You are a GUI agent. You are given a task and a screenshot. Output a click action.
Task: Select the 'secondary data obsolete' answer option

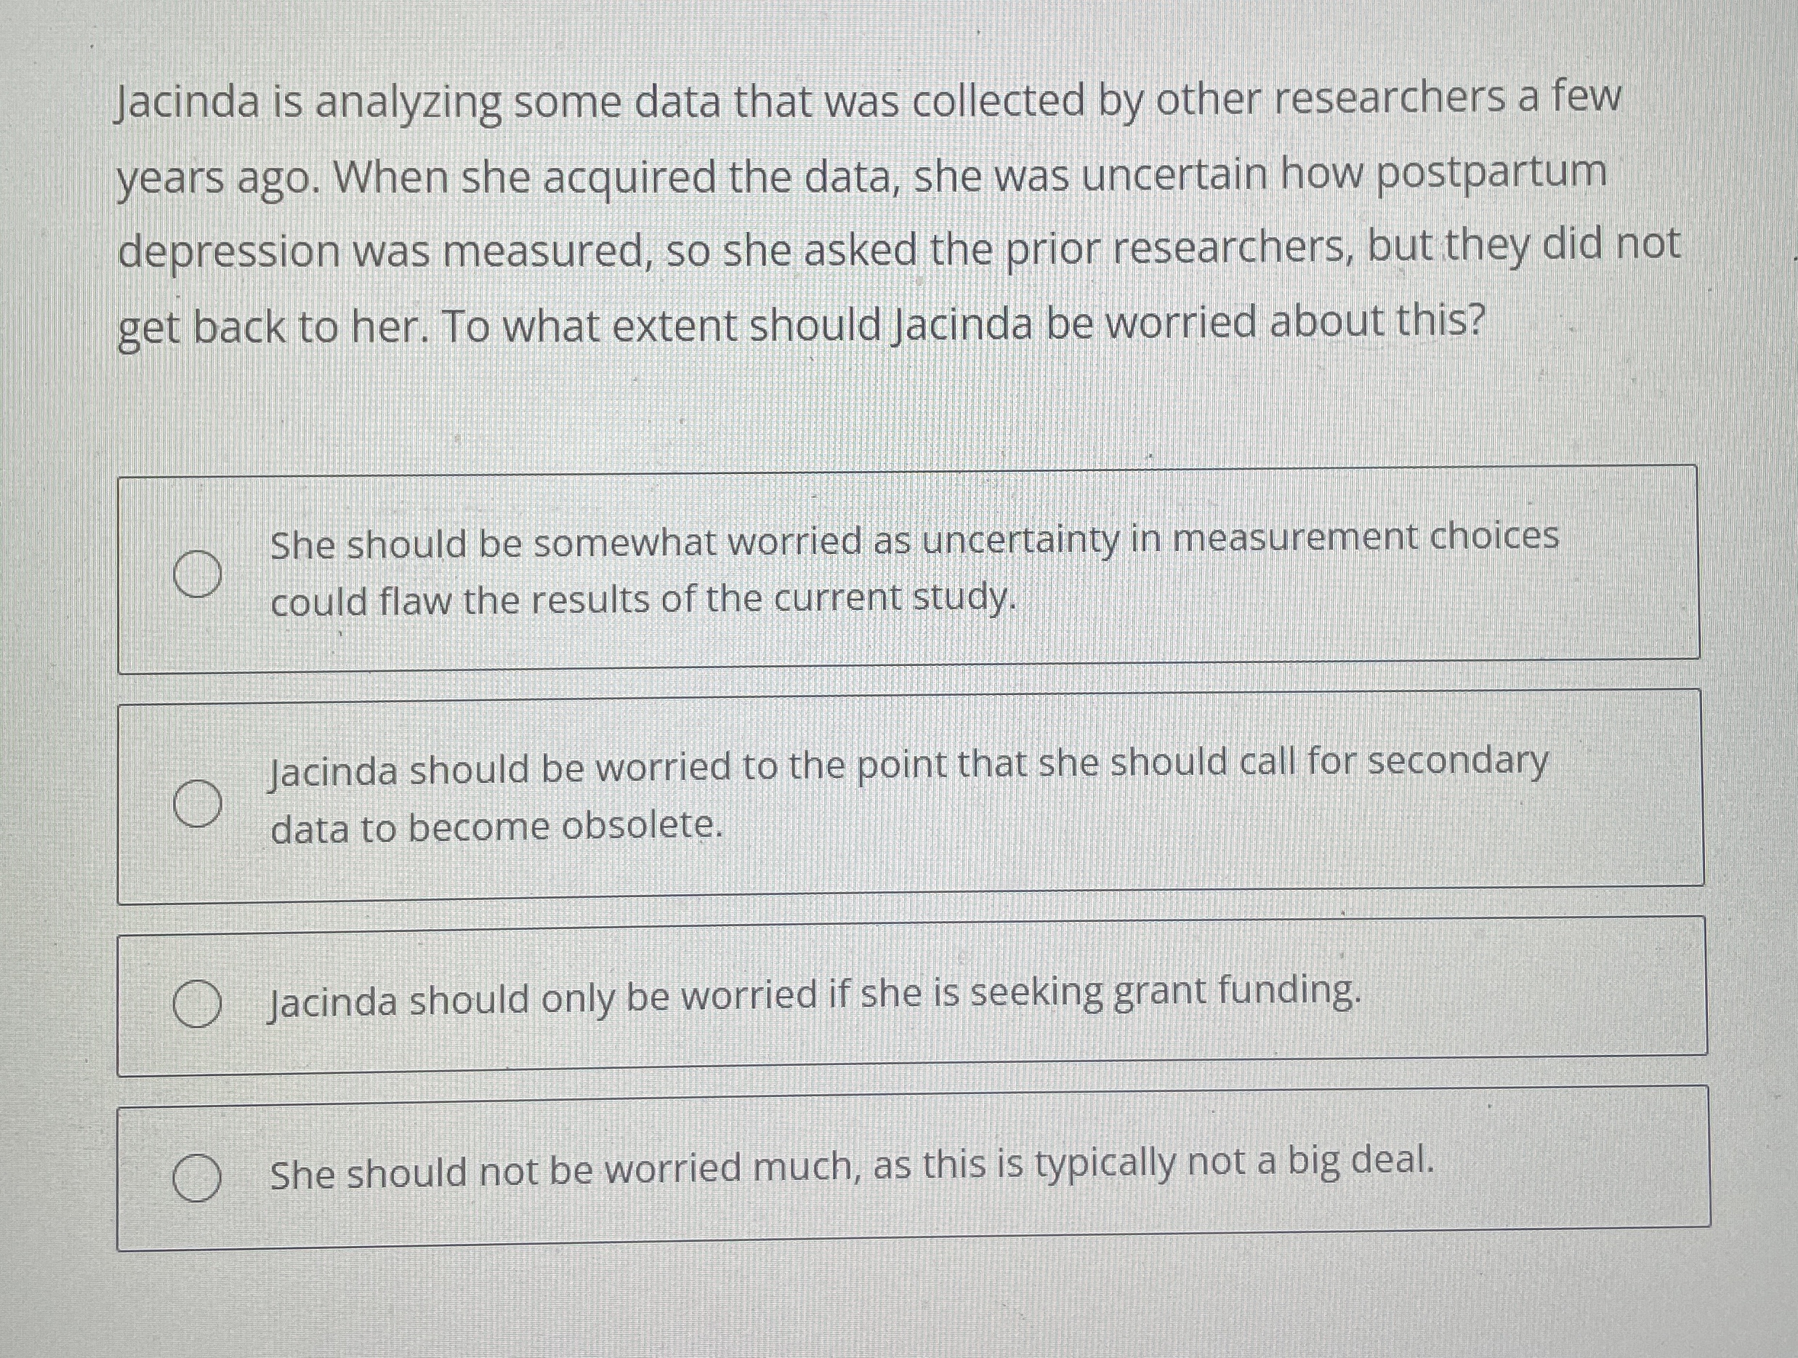tap(199, 805)
